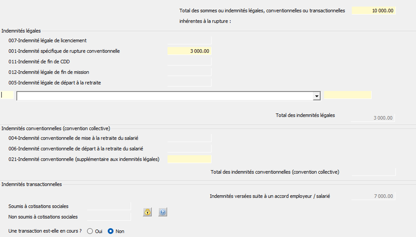The width and height of the screenshot is (416, 237).
Task: Click the text inhérentes à la rupture
Action: pos(205,21)
